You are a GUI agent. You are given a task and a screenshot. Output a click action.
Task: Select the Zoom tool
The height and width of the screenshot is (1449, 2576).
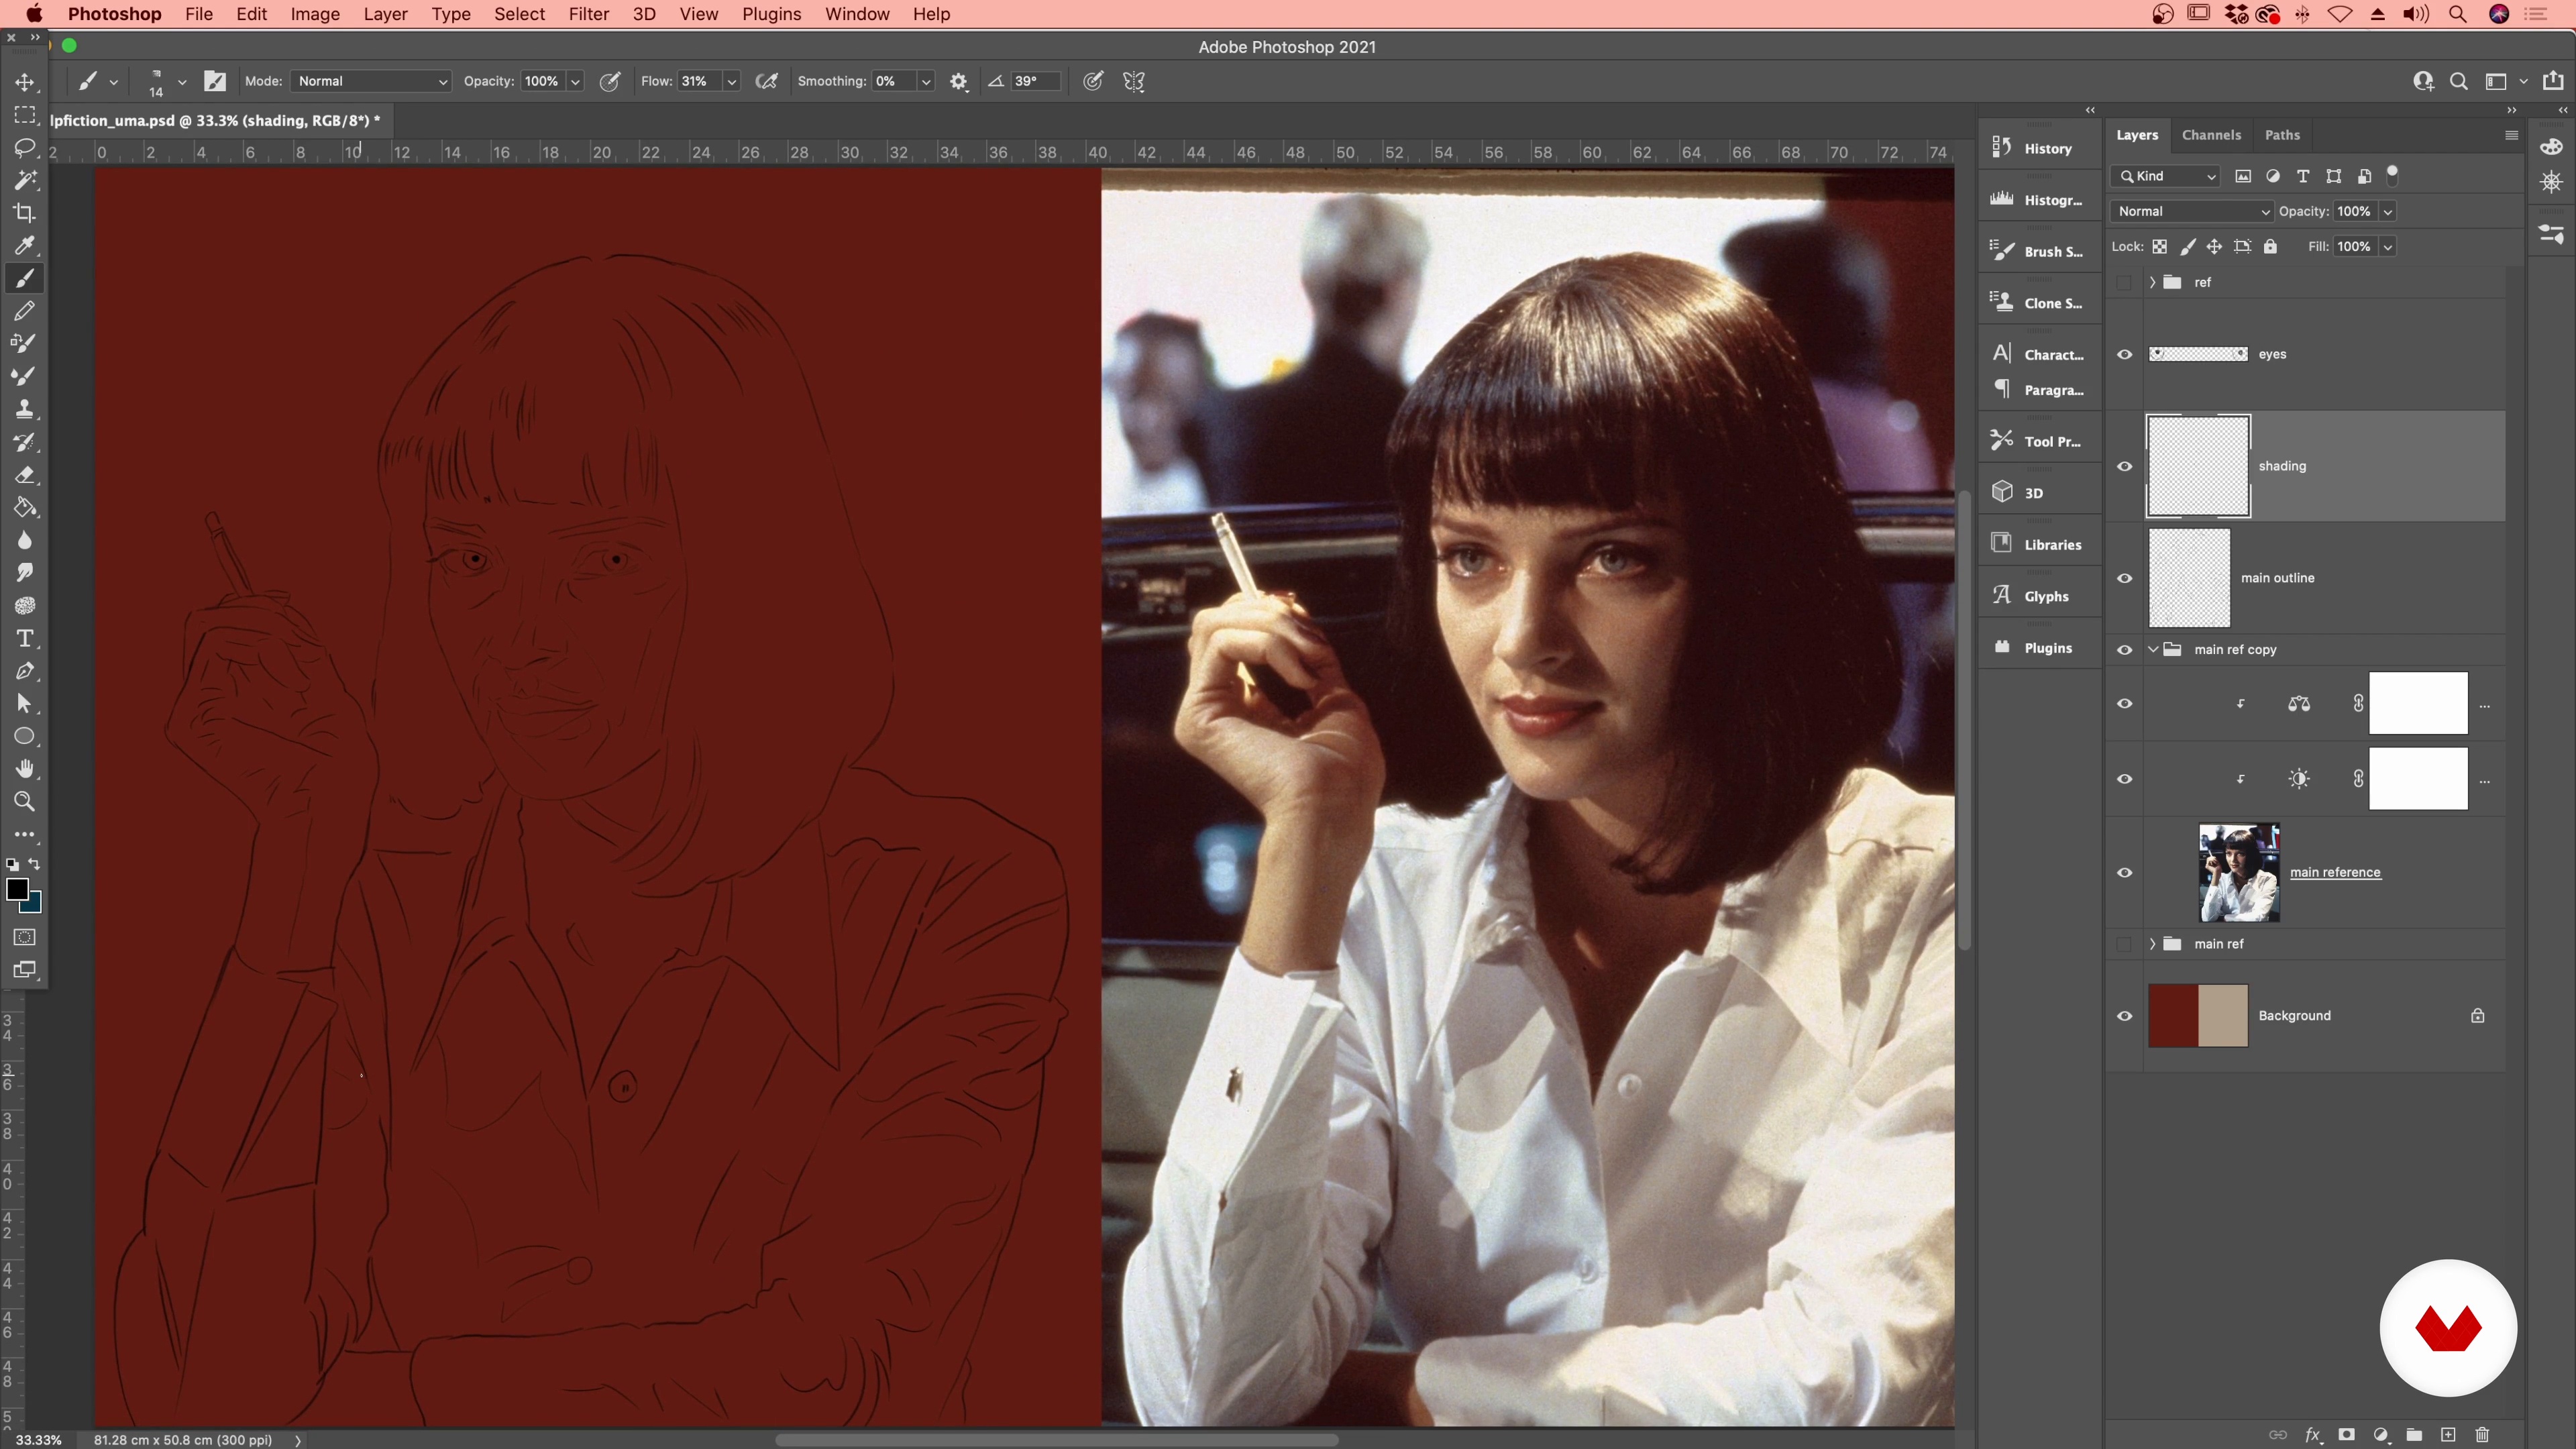(25, 802)
